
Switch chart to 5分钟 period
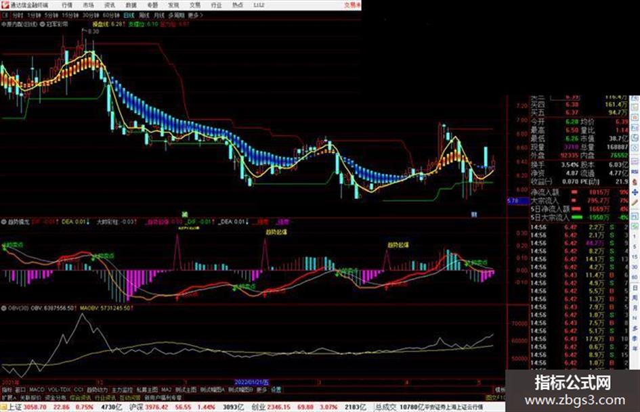click(51, 15)
